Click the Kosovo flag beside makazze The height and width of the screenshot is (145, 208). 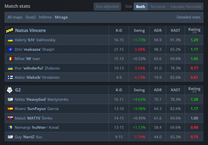pyautogui.click(x=10, y=49)
